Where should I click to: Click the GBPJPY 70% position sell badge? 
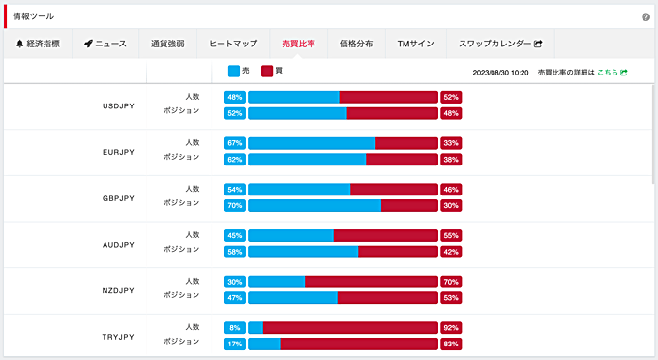pyautogui.click(x=235, y=205)
